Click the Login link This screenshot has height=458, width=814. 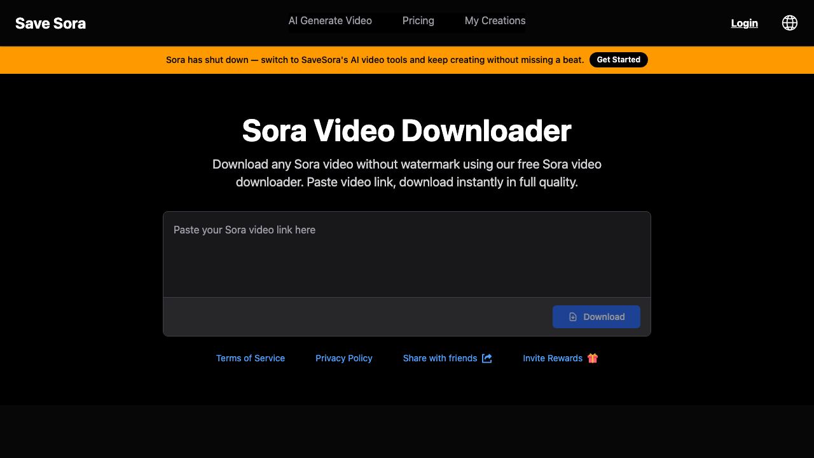pos(744,23)
